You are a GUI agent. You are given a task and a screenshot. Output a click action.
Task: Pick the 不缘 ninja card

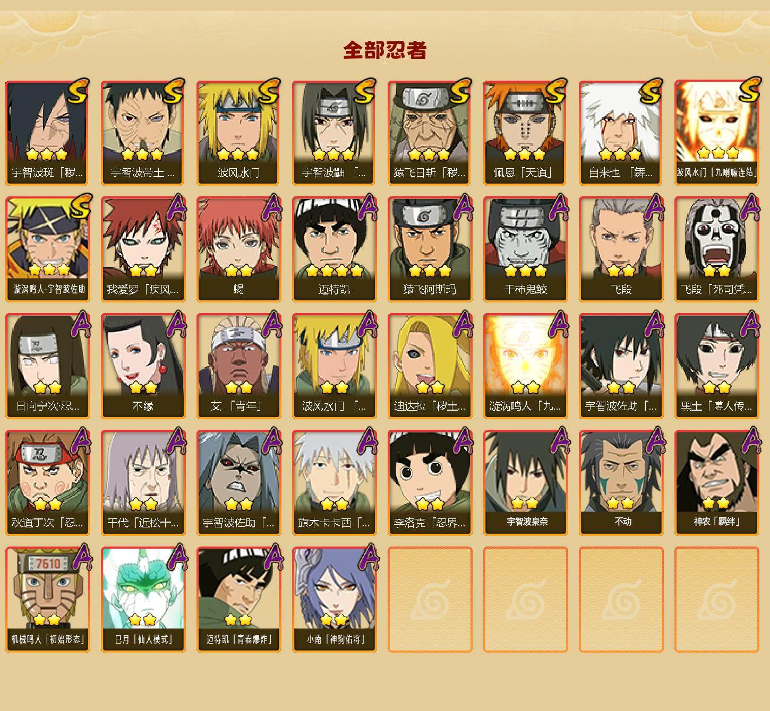point(143,366)
